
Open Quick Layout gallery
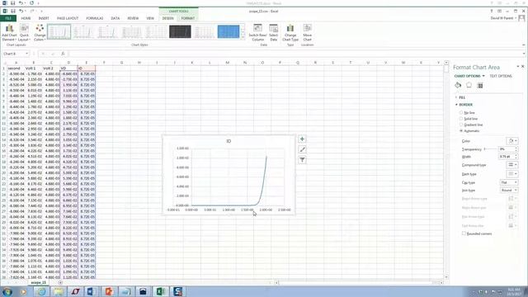tap(24, 33)
